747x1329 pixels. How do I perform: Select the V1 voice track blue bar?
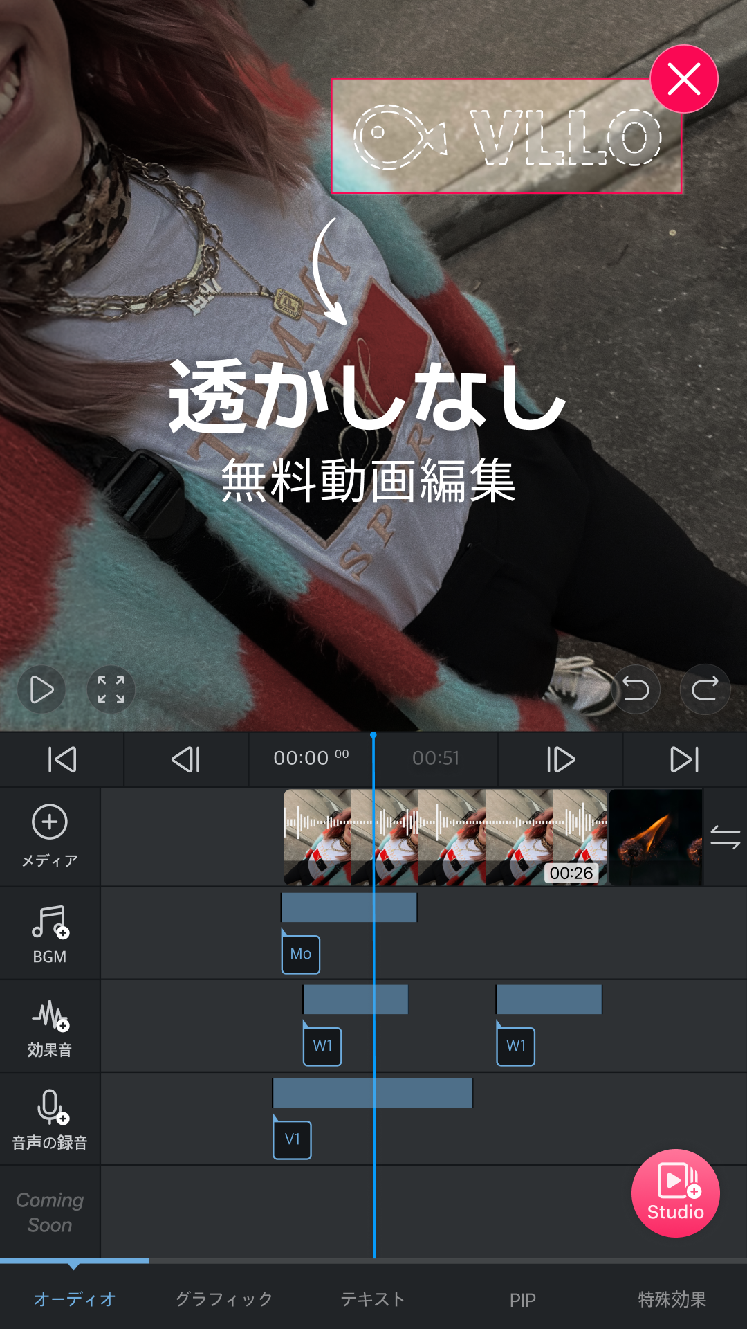coord(373,1092)
